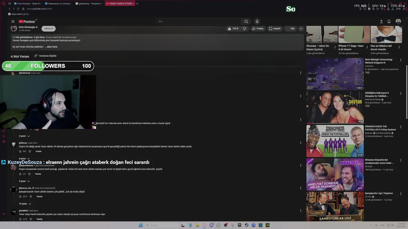Open menu for Güldüğüne Bakmayın video

tap(401, 93)
